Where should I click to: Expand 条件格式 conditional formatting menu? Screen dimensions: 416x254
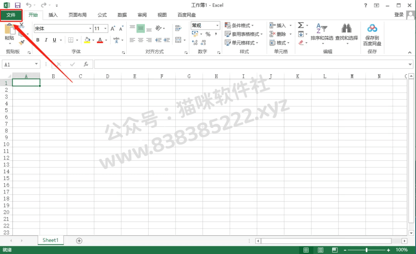coord(239,25)
